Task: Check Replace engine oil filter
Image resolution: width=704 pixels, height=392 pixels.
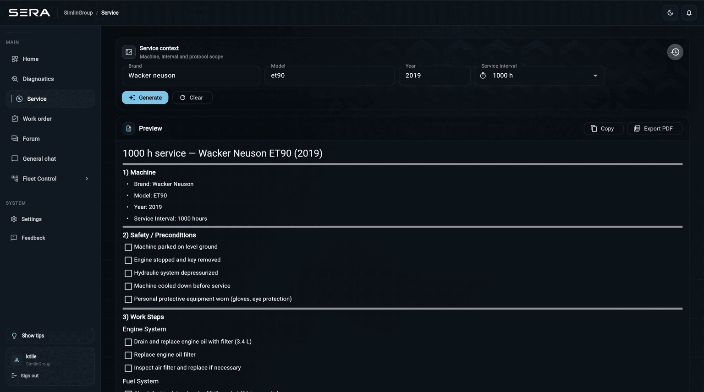Action: point(128,355)
